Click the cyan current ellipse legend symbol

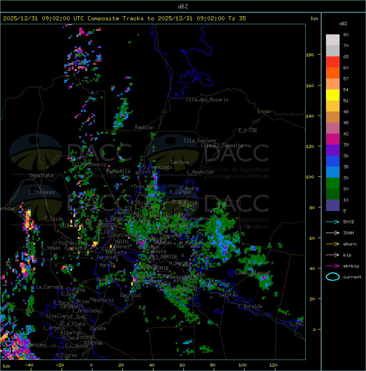(333, 277)
